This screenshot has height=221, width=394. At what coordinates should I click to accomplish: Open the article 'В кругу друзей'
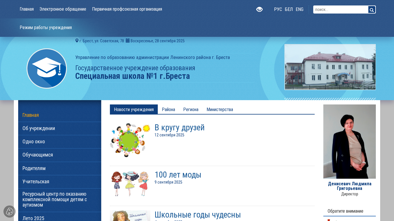click(x=179, y=127)
